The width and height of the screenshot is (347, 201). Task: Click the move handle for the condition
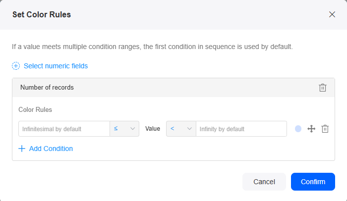(311, 129)
